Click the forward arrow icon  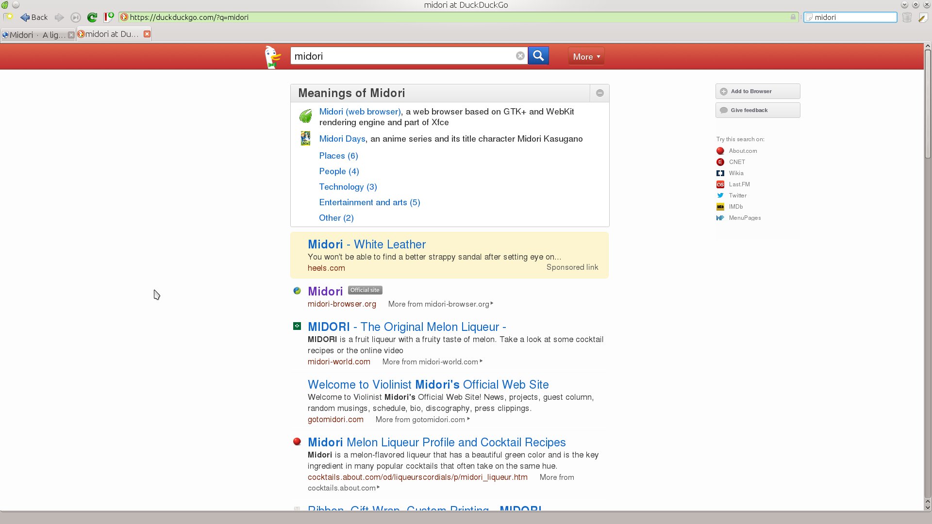pyautogui.click(x=59, y=17)
